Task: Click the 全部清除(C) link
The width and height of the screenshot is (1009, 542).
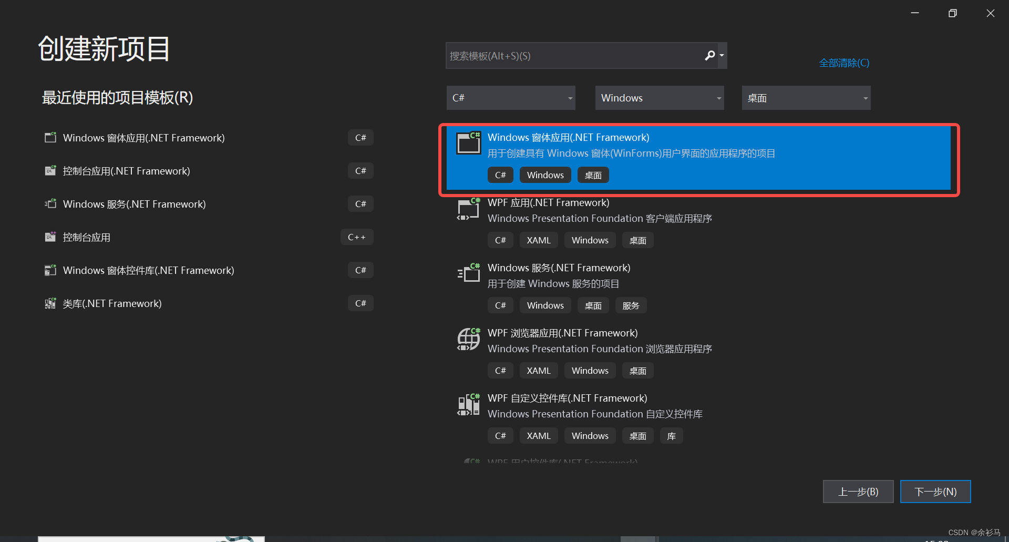Action: click(844, 63)
